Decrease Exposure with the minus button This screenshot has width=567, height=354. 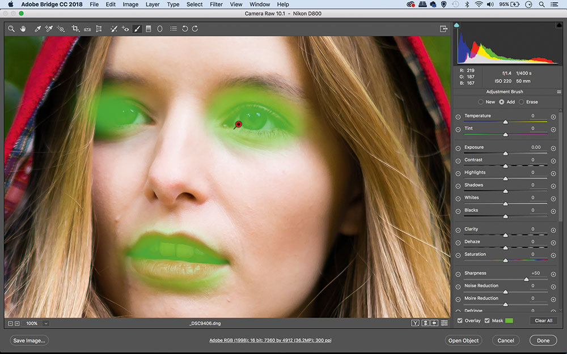click(458, 148)
